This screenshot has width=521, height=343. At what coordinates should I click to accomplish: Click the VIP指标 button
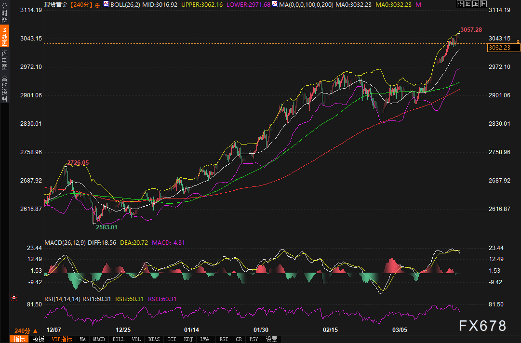coord(62,339)
